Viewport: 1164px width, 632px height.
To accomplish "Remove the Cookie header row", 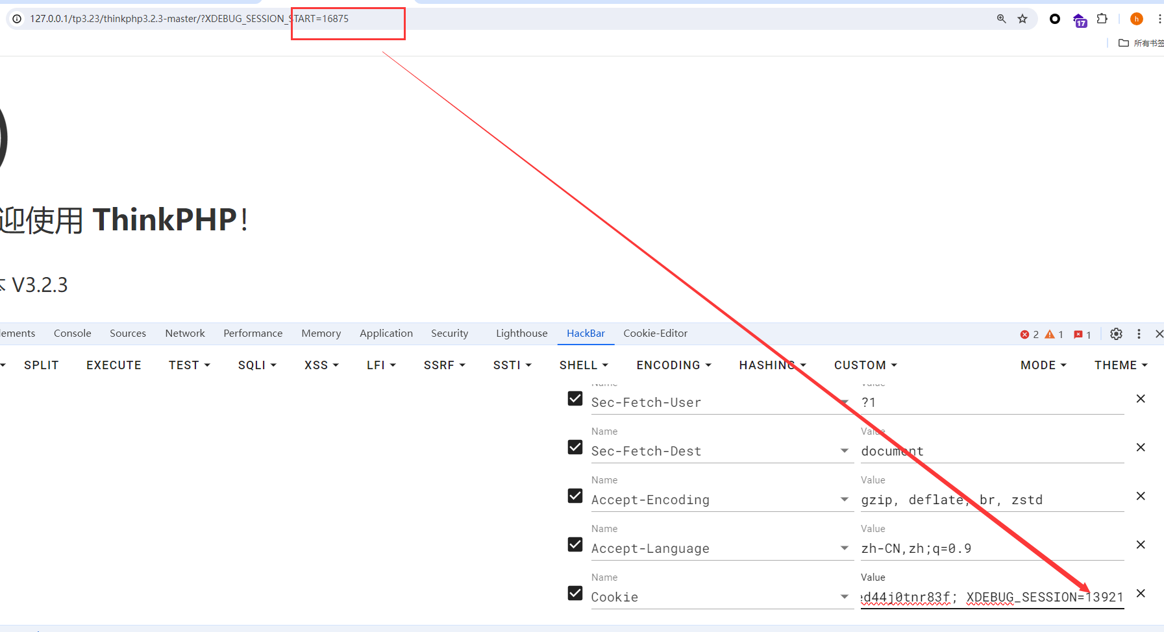I will [1141, 593].
